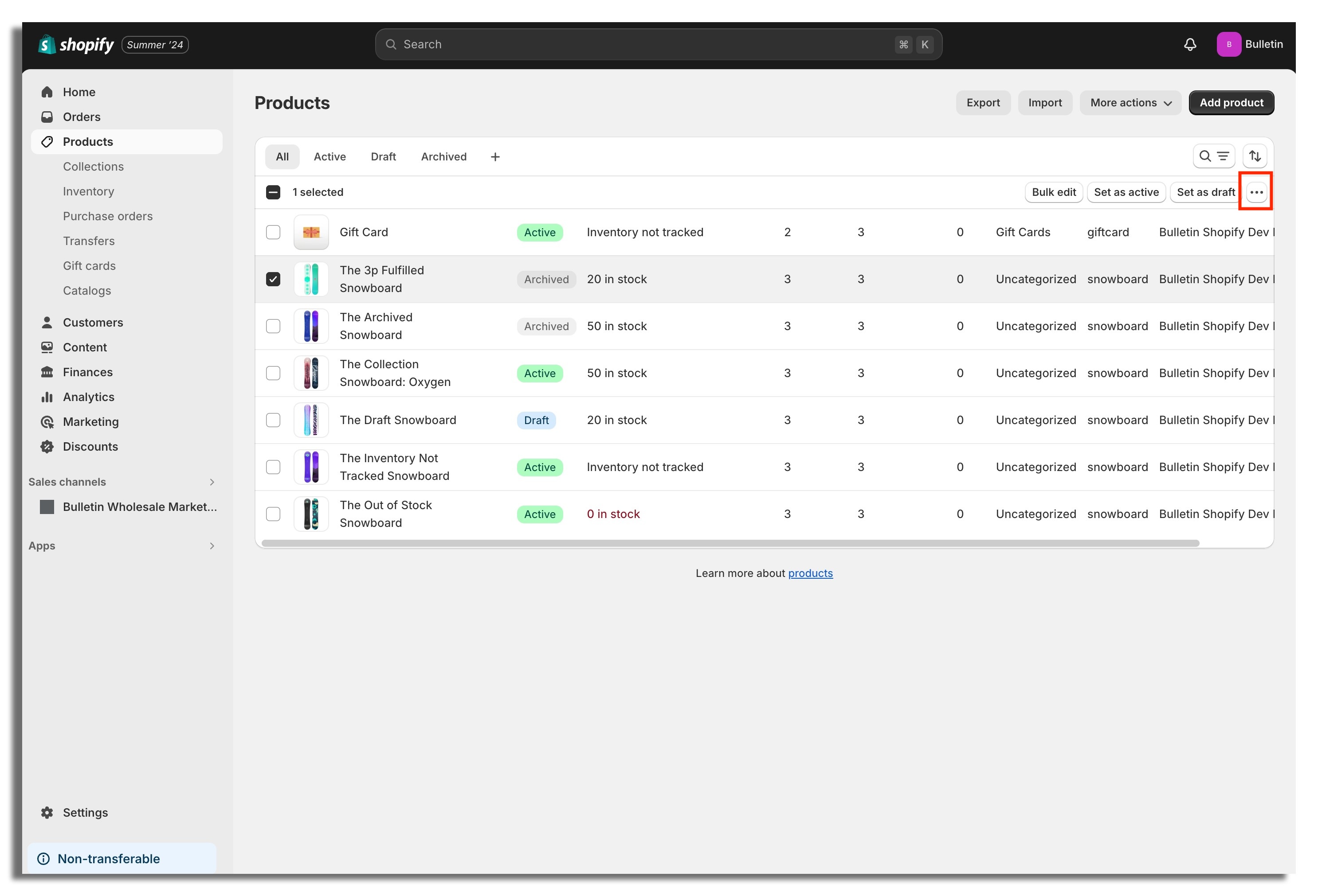Expand the Apps section
This screenshot has height=896, width=1318.
(x=212, y=546)
